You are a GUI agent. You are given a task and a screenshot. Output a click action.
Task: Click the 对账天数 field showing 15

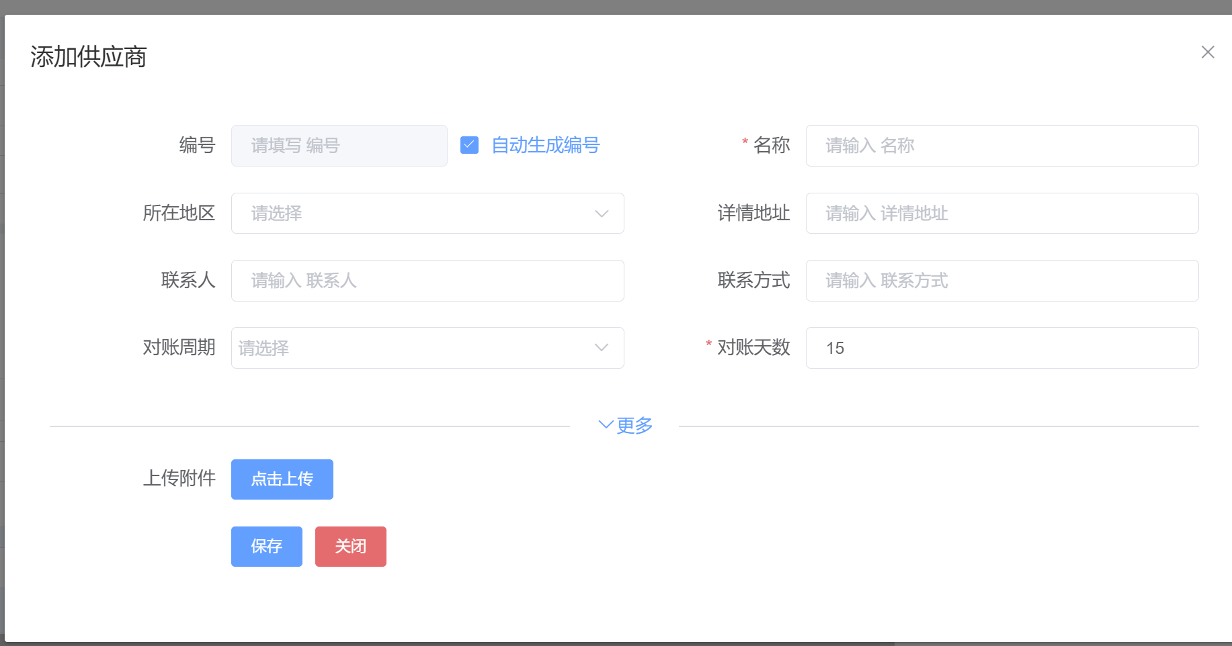click(1002, 348)
